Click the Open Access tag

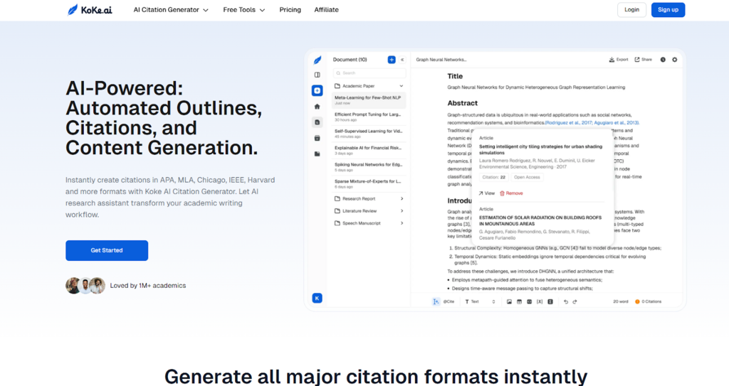click(527, 177)
